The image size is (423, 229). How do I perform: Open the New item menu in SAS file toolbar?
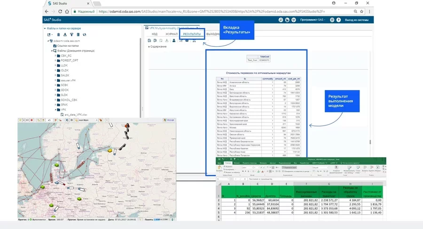coord(49,35)
